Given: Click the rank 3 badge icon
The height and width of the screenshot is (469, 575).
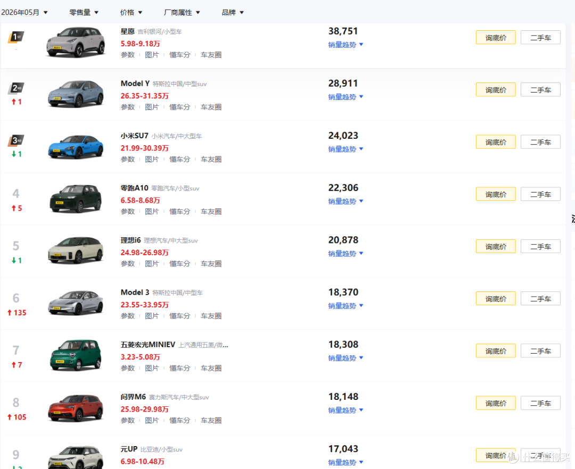Looking at the screenshot, I should click(16, 140).
